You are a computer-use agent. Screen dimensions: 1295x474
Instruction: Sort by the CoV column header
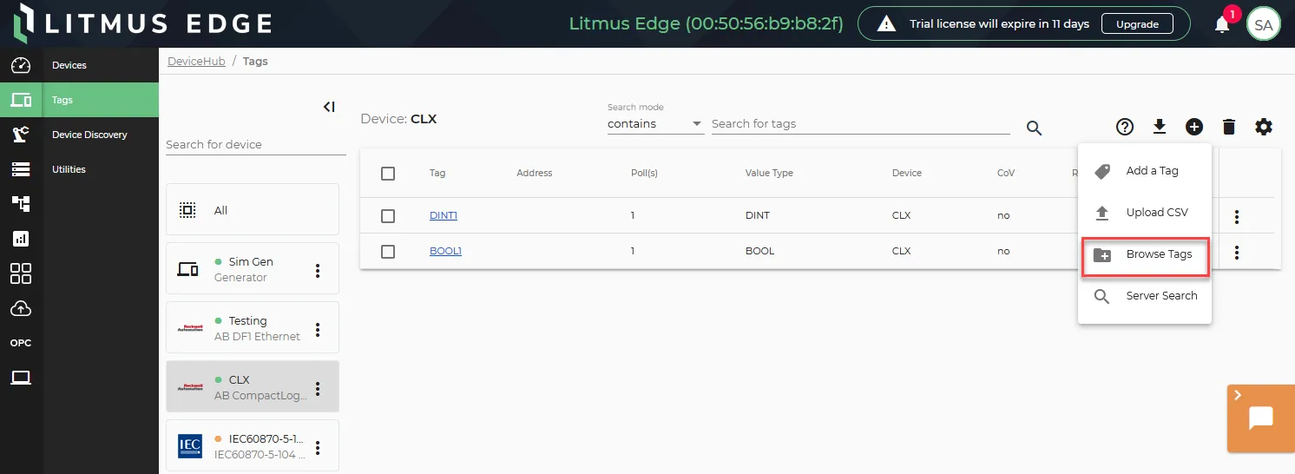pyautogui.click(x=1006, y=173)
